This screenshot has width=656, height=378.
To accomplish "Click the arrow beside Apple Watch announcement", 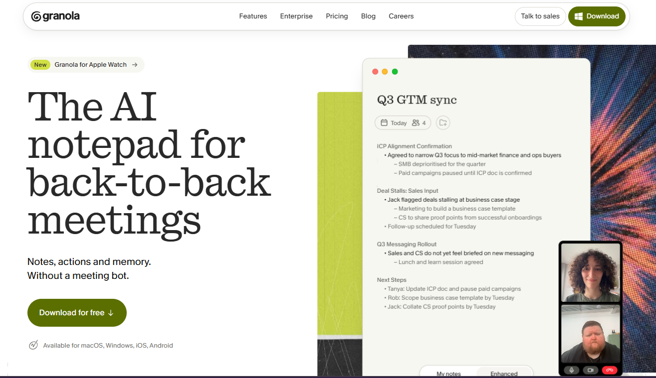I will [x=135, y=65].
